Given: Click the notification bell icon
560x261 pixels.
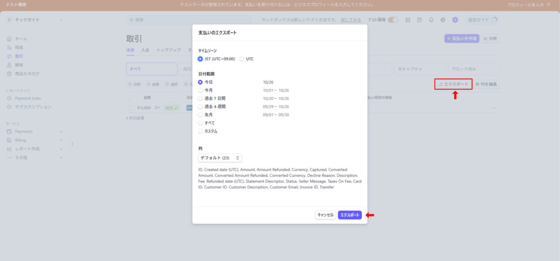Looking at the screenshot, I should [431, 20].
